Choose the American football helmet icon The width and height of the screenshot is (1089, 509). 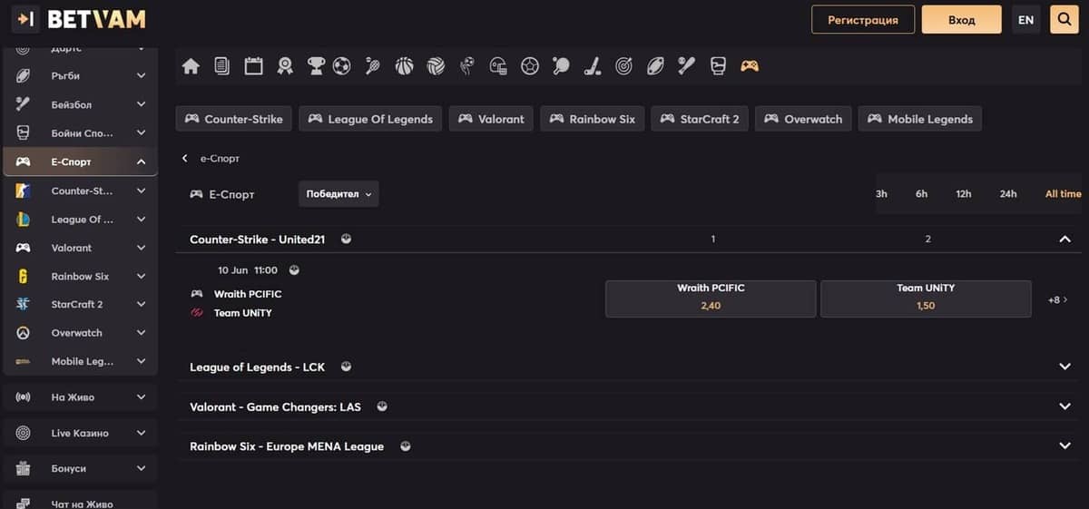498,65
